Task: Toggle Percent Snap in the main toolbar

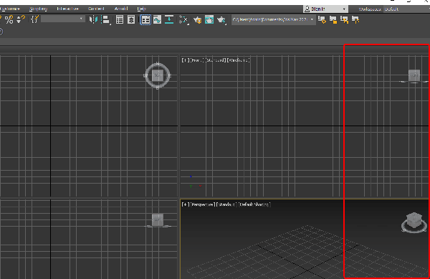Action: click(x=9, y=19)
